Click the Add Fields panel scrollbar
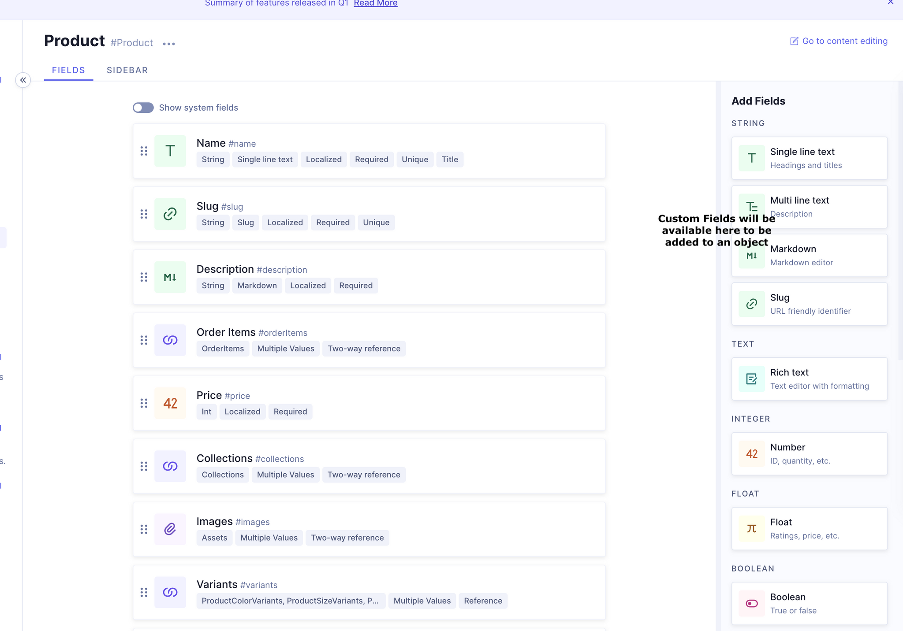 [900, 220]
